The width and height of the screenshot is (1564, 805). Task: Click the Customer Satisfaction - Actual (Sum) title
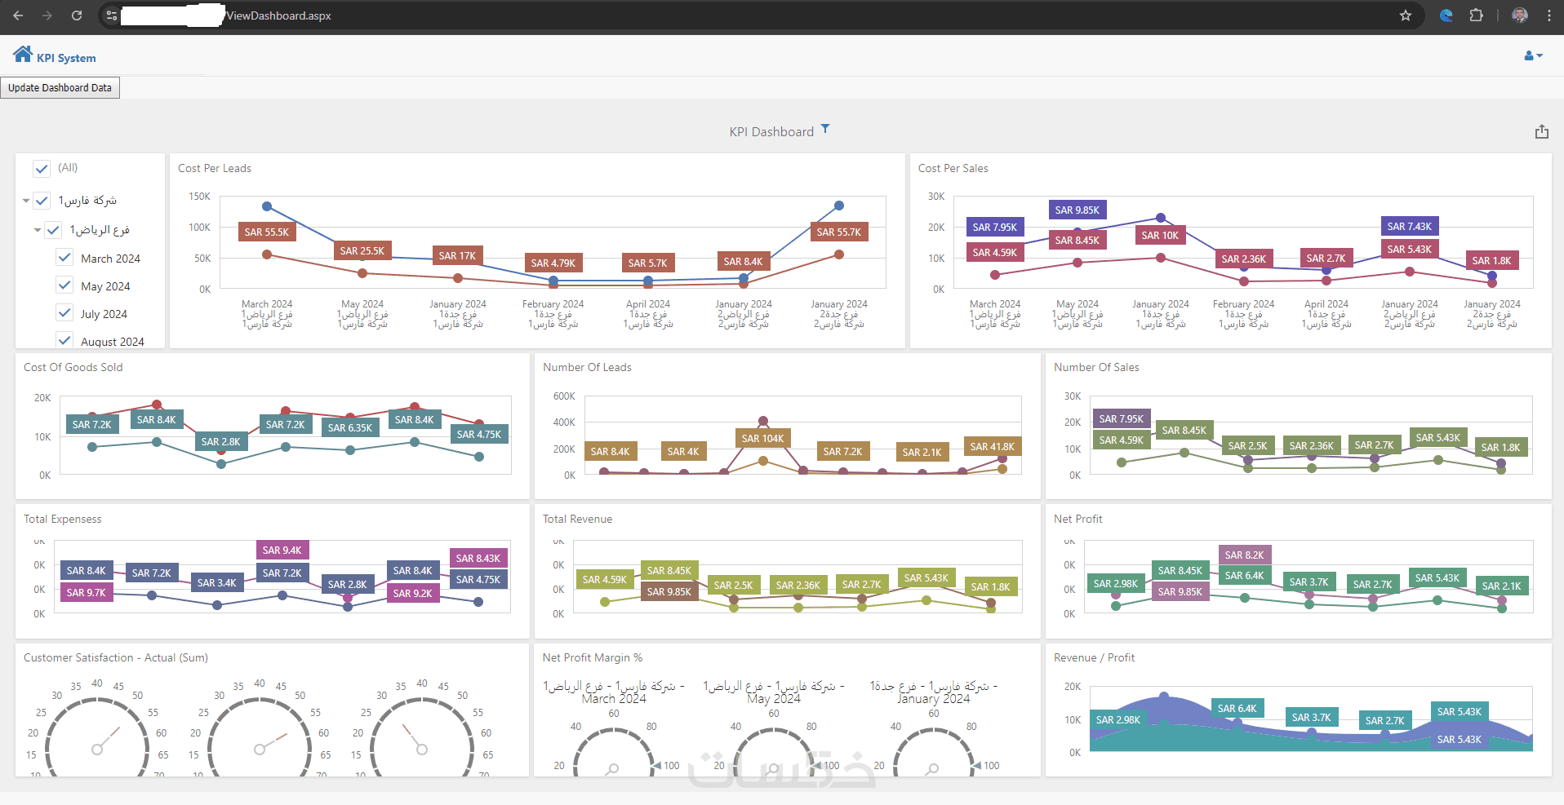click(116, 657)
